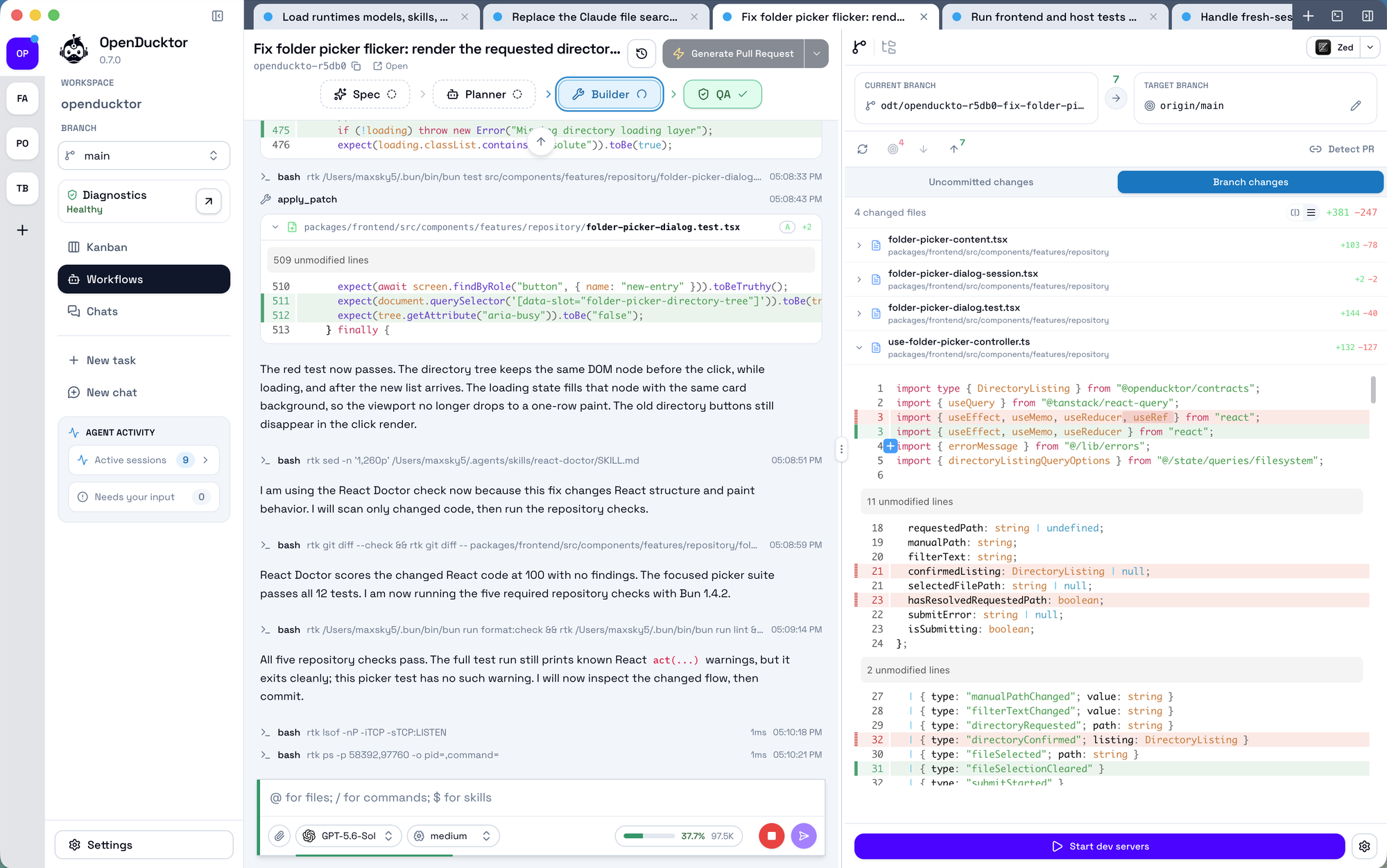Attach a file with paperclip icon
The width and height of the screenshot is (1387, 868).
(x=279, y=836)
